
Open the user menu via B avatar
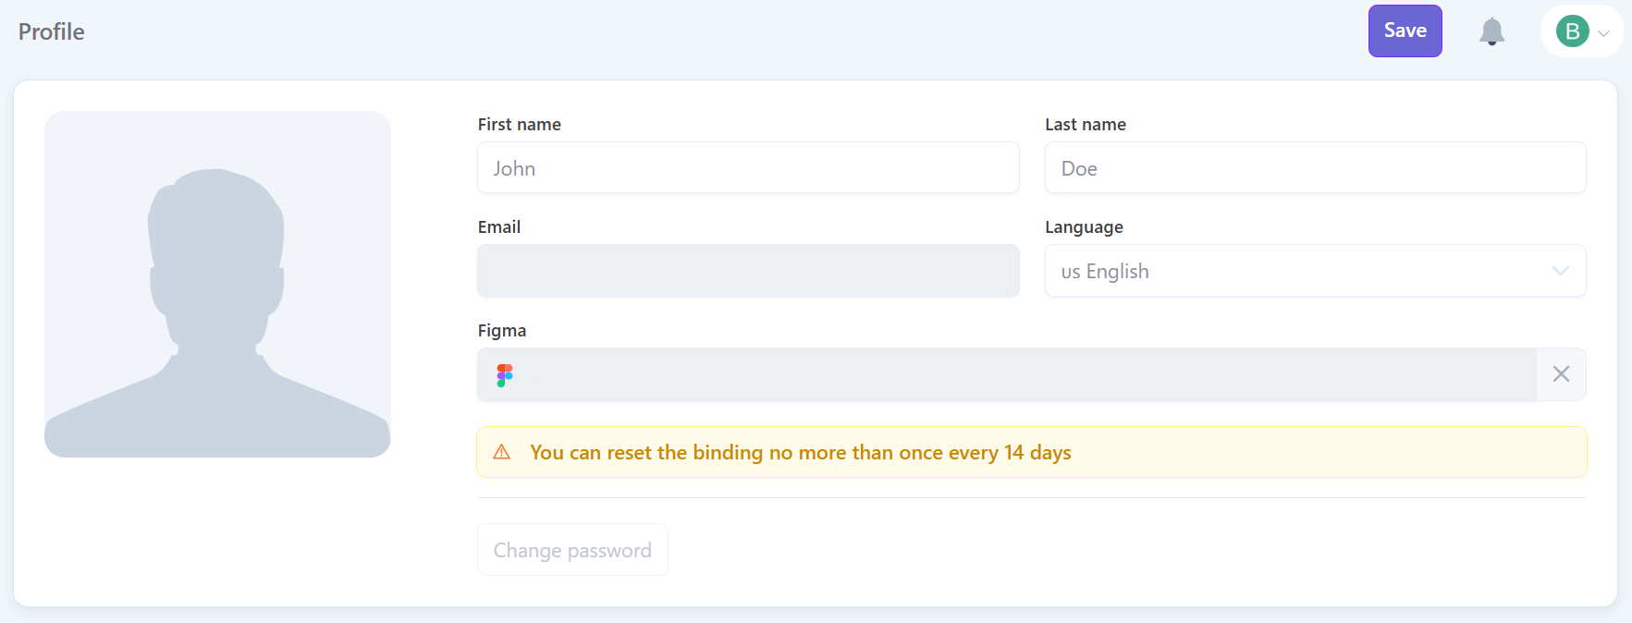click(1572, 31)
